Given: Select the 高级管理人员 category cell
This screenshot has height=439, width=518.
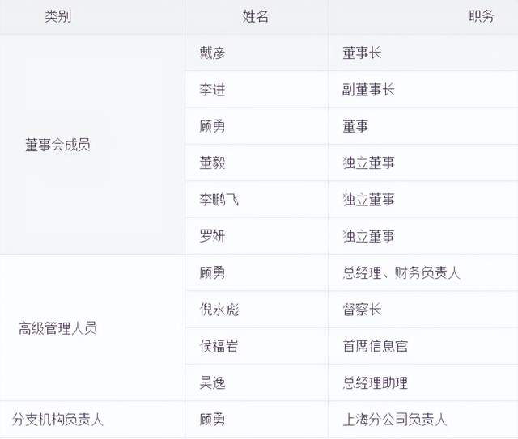Looking at the screenshot, I should pyautogui.click(x=57, y=328).
